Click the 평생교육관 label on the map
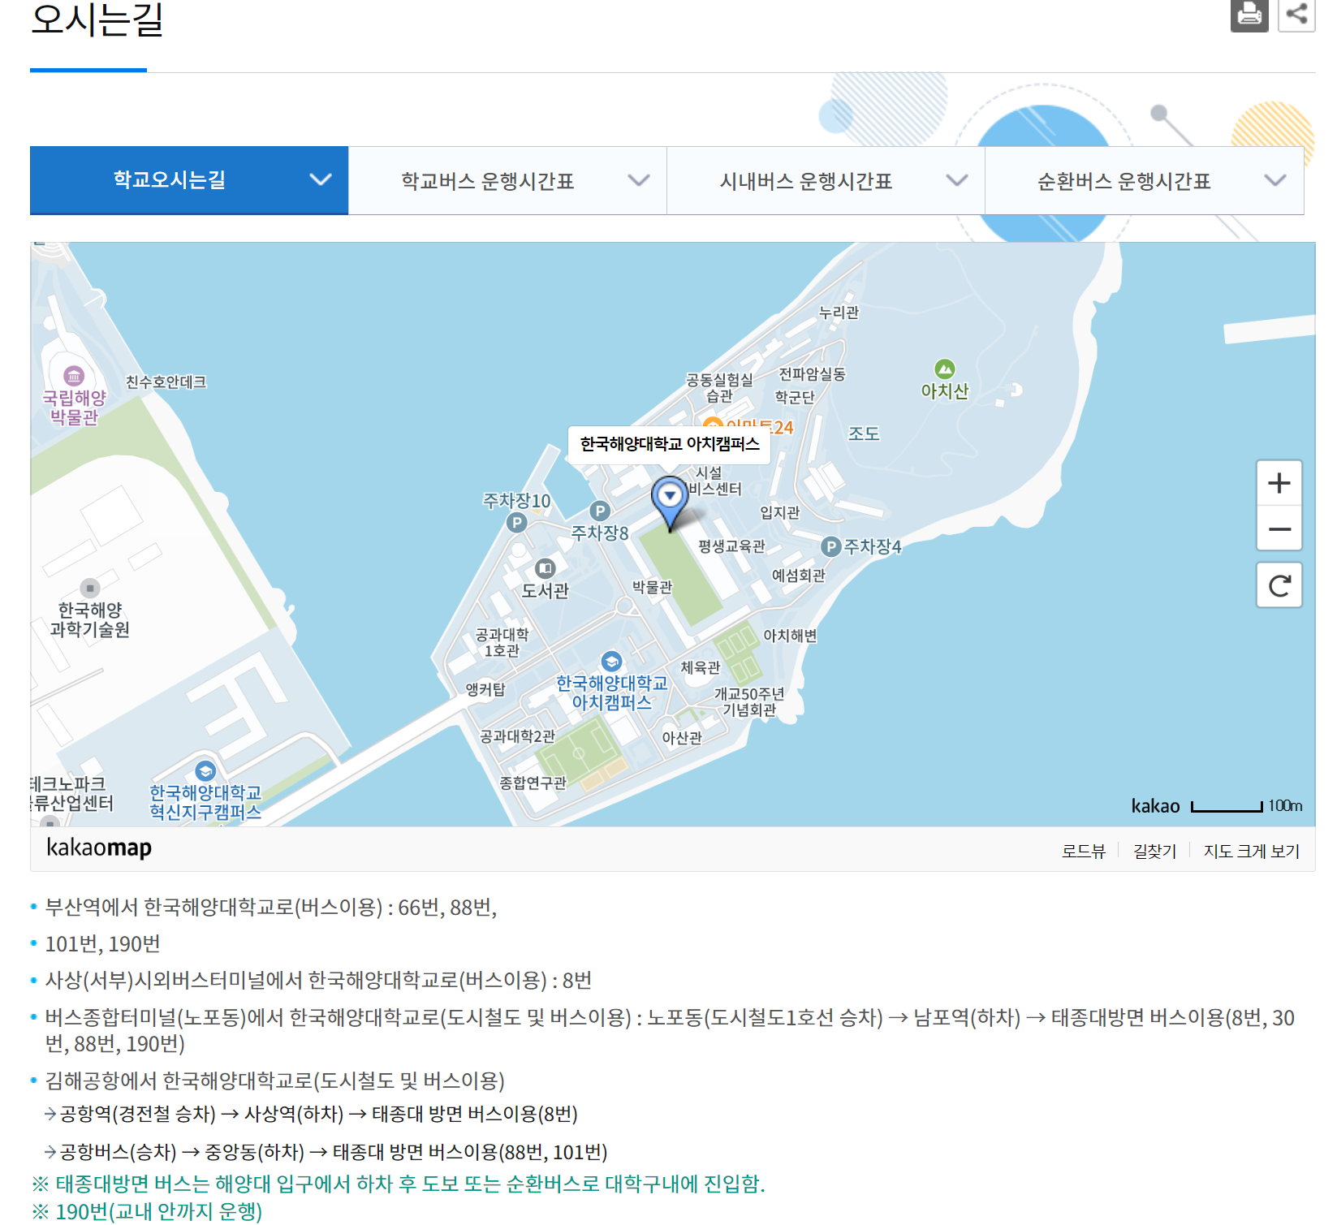This screenshot has width=1337, height=1225. click(731, 546)
